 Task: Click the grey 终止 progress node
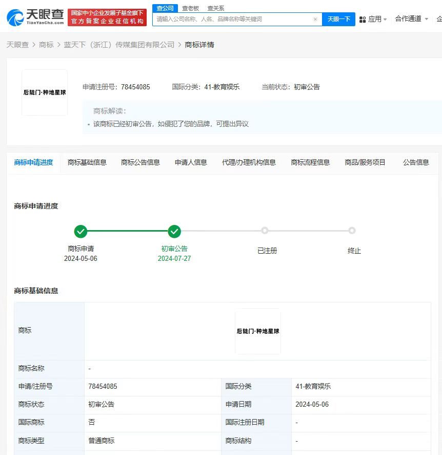352,231
